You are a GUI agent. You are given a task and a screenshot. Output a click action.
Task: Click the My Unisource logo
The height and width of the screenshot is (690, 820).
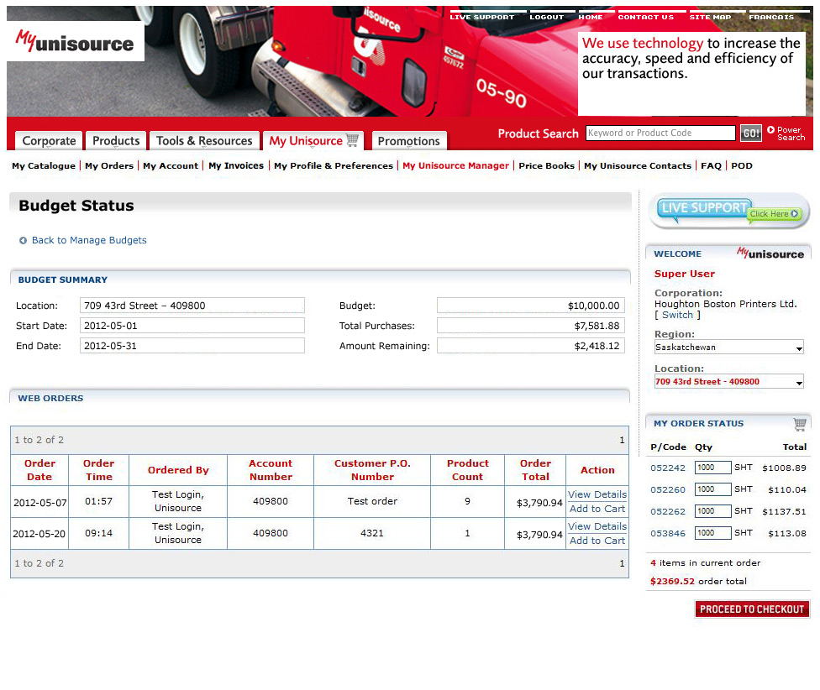(76, 42)
